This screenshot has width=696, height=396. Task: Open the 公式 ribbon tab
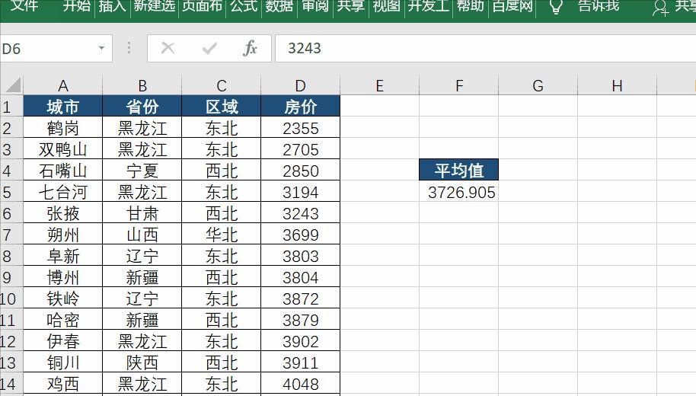coord(244,6)
